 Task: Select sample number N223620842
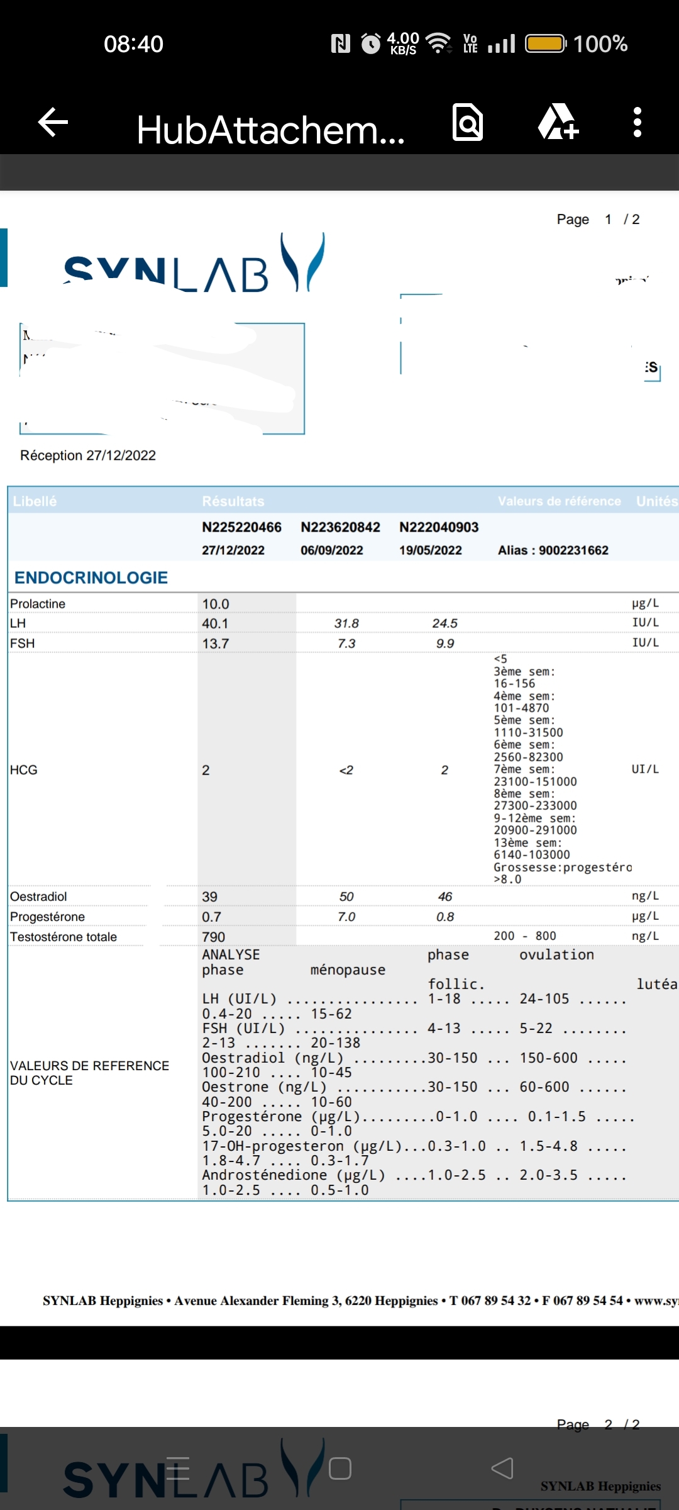[340, 527]
